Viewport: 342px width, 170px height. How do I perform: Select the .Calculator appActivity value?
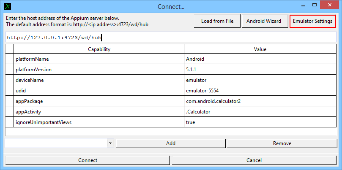260,112
